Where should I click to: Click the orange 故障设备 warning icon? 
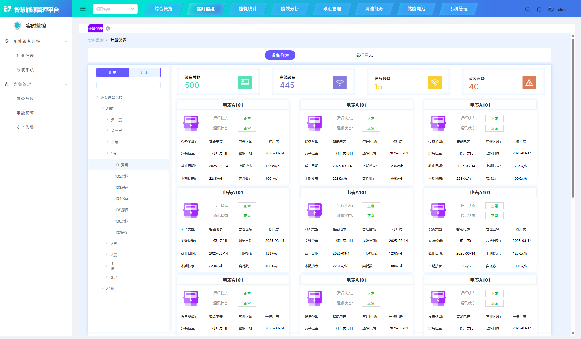[x=529, y=82]
